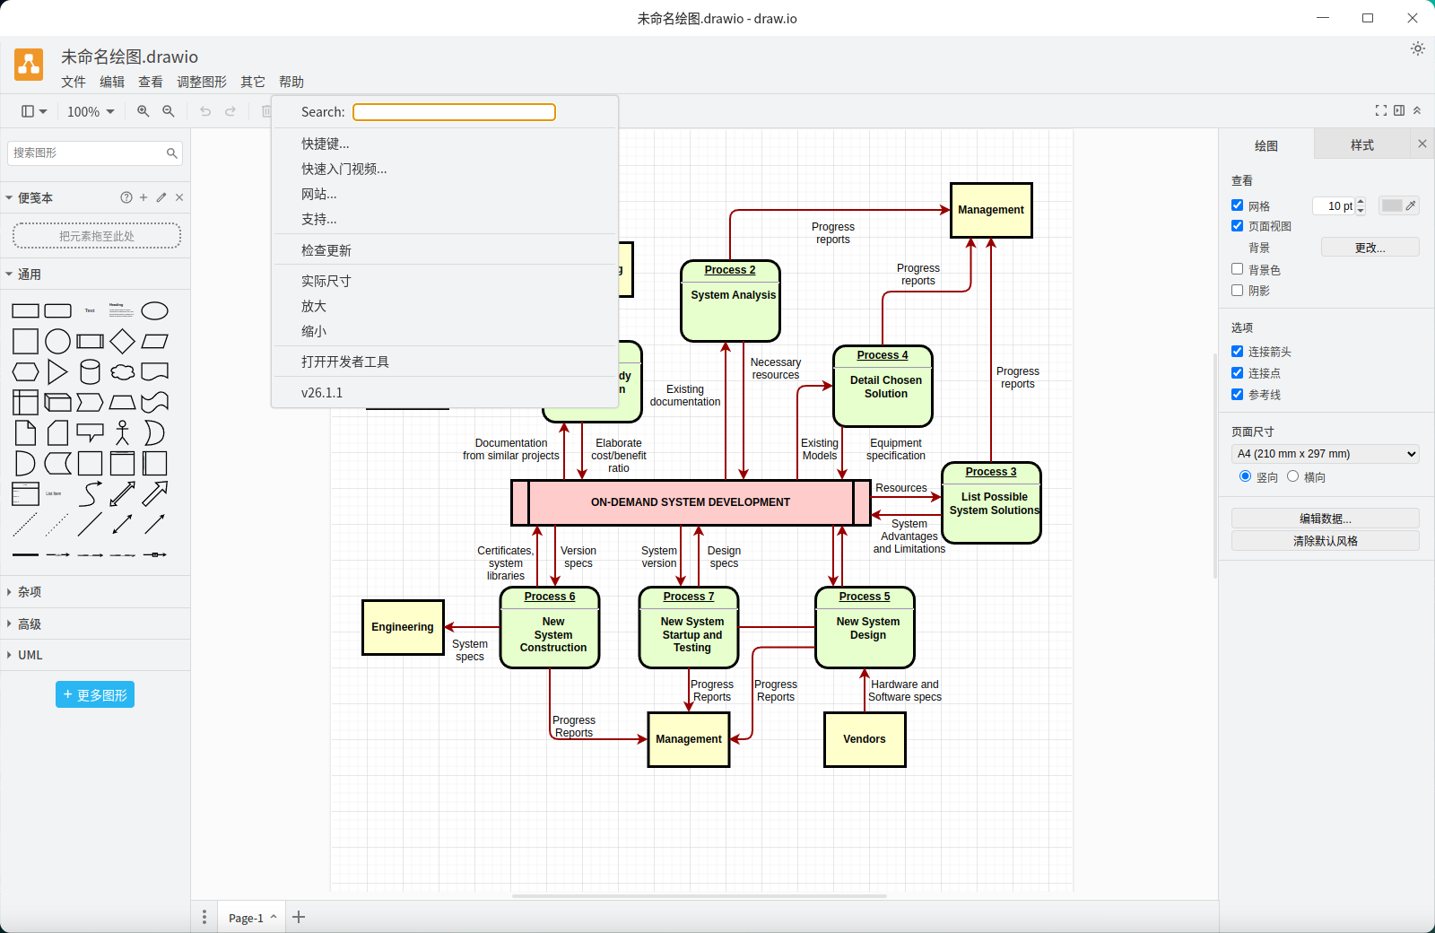Uncheck the 参考线 guides checkbox
The image size is (1435, 933).
coord(1238,395)
